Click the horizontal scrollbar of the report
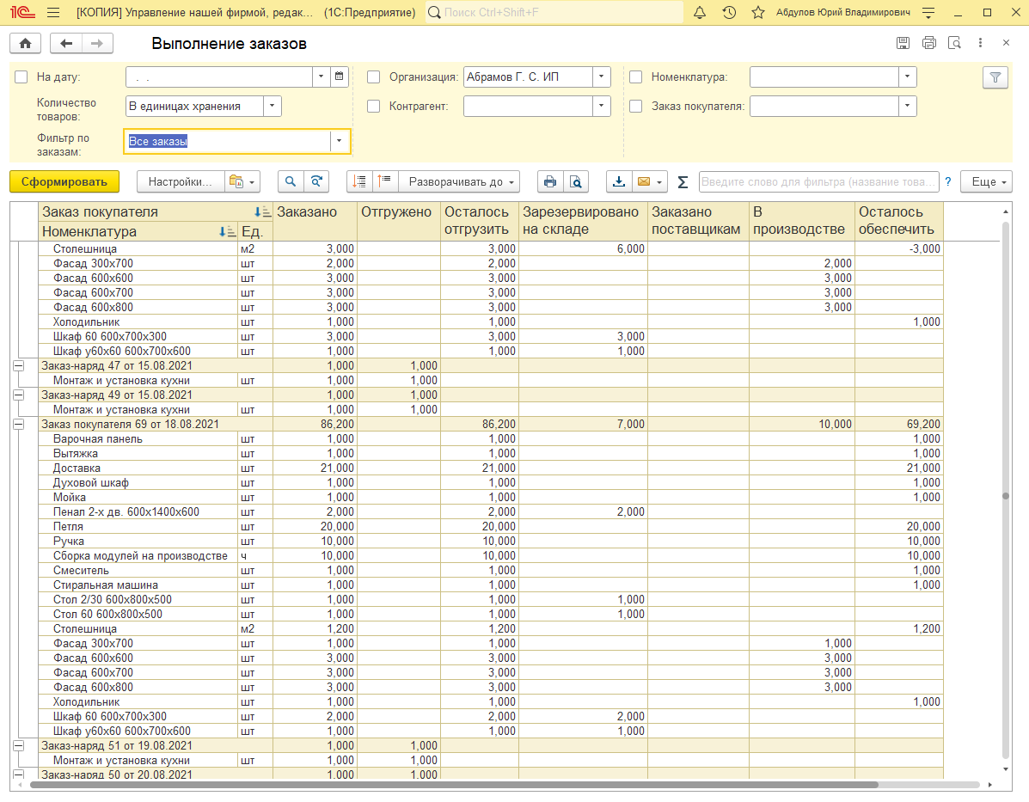The image size is (1029, 802). click(x=454, y=784)
